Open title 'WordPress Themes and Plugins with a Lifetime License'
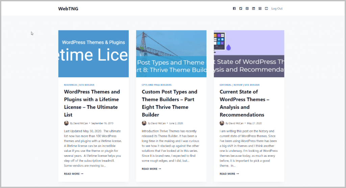The image size is (346, 188). pos(92,103)
